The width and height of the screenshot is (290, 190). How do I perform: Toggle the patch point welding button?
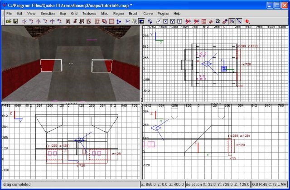click(x=232, y=21)
